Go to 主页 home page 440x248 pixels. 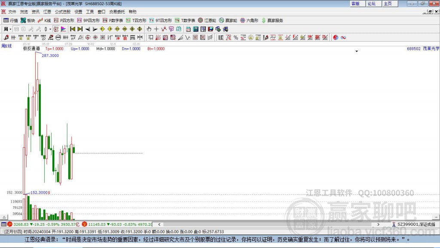pos(390,3)
